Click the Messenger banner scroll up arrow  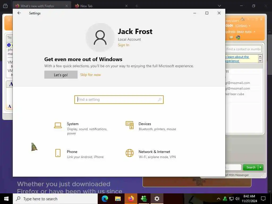point(260,57)
